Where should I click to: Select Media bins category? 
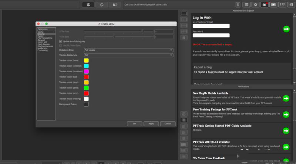[x=43, y=48]
